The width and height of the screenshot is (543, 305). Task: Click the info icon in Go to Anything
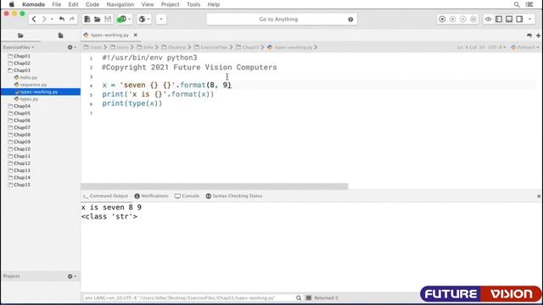click(x=350, y=19)
